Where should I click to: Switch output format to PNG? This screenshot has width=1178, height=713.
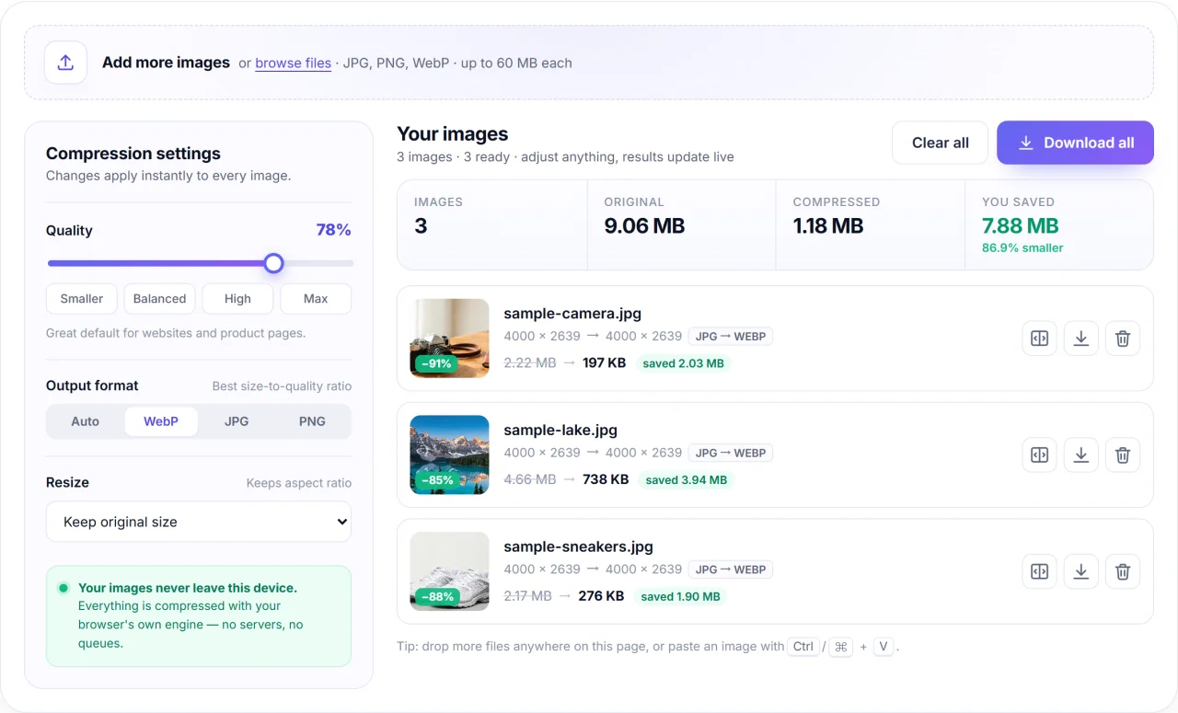tap(312, 421)
